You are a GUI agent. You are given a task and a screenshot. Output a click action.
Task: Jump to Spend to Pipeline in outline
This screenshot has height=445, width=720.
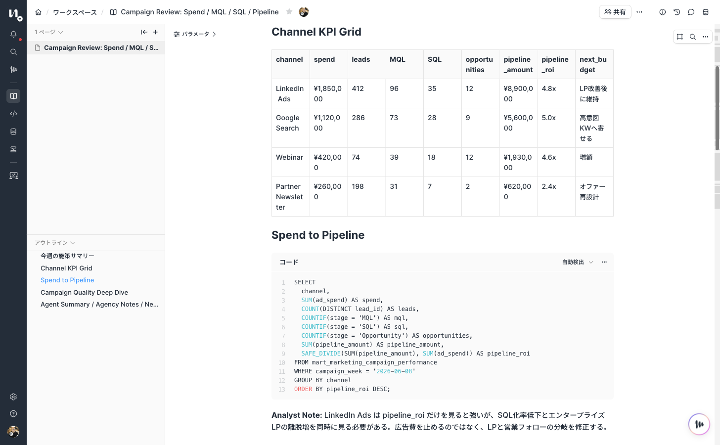[x=67, y=280]
